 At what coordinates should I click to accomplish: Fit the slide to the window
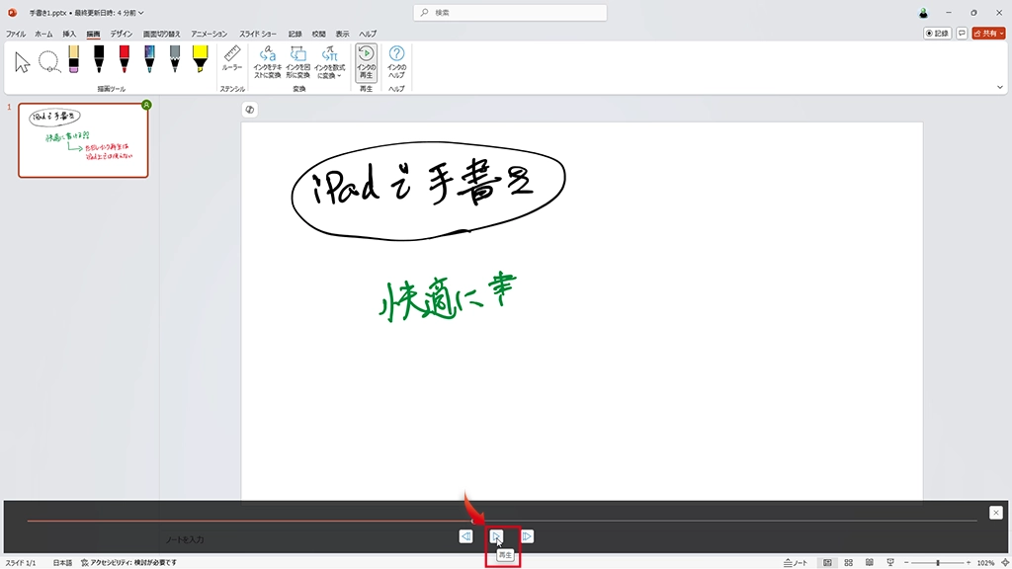[x=1004, y=562]
